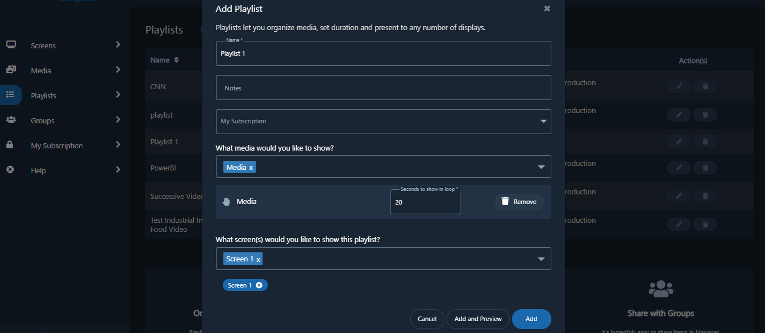Image resolution: width=765 pixels, height=333 pixels.
Task: Click the trash icon for PowerBI playlist
Action: point(705,168)
